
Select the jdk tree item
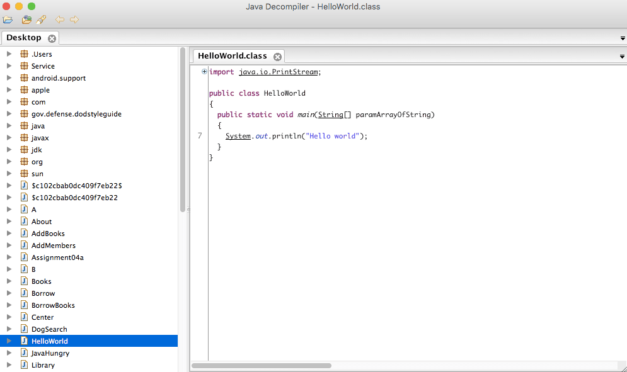[x=37, y=150]
